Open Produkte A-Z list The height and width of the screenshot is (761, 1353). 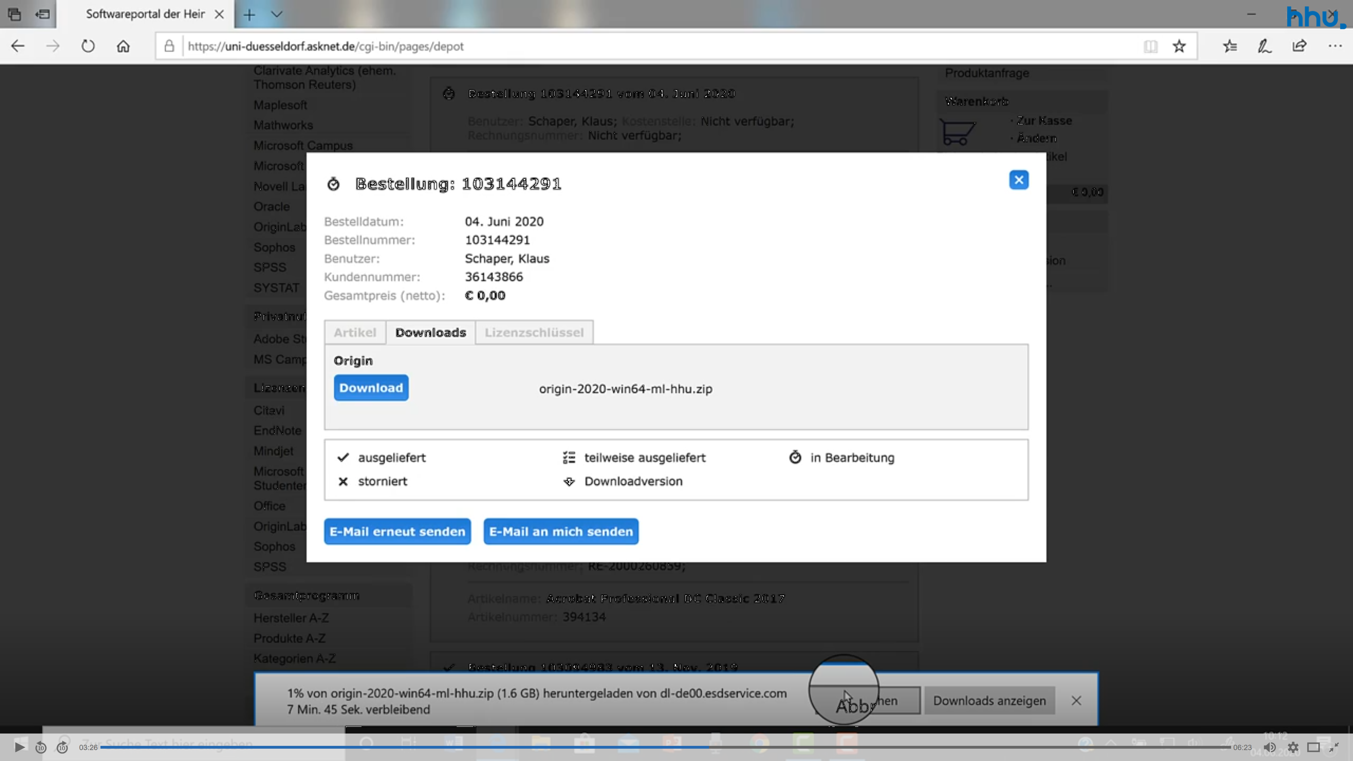[x=289, y=639]
